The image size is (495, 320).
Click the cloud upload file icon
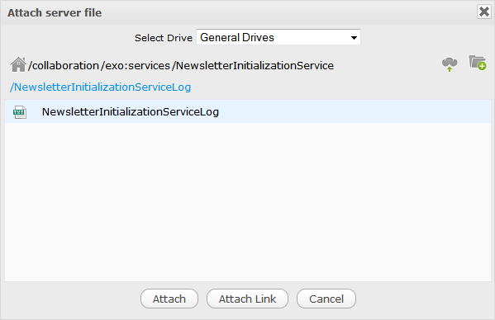450,64
